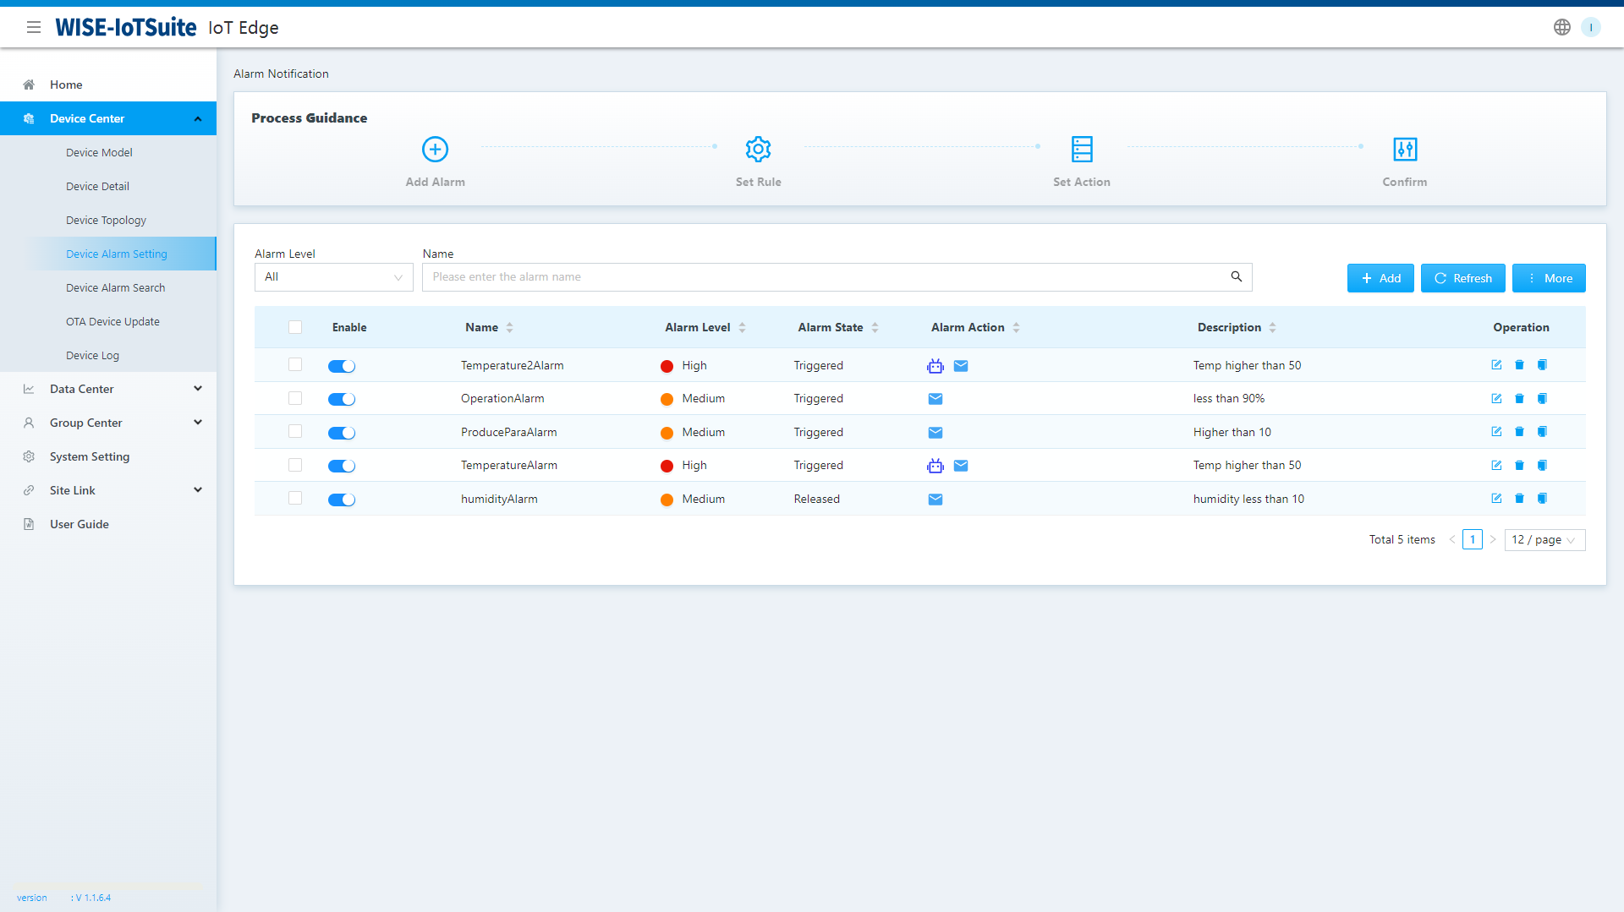Viewport: 1624px width, 912px height.
Task: Check the select-all checkbox in table header
Action: tap(295, 327)
